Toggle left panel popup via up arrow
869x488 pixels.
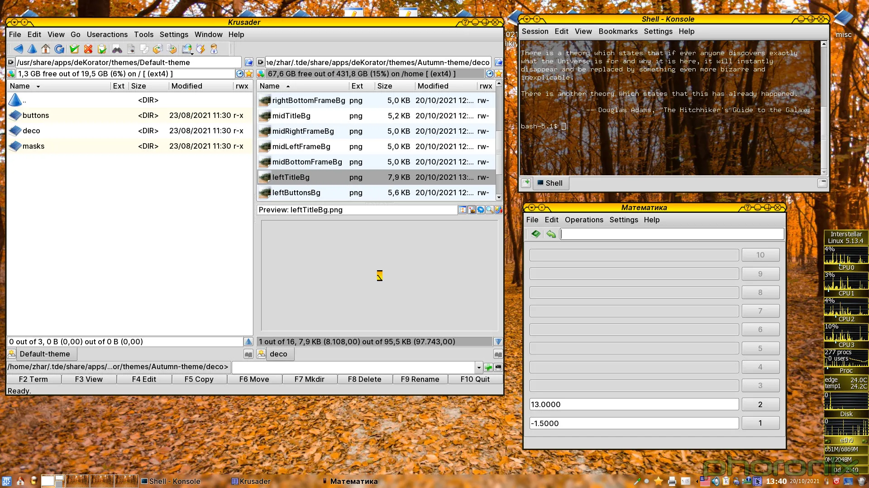click(248, 342)
